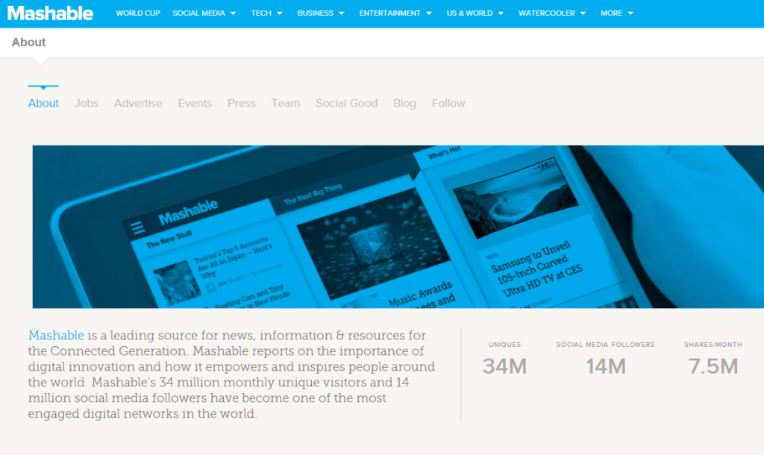
Task: Click the 14M social media followers figure
Action: (x=606, y=366)
